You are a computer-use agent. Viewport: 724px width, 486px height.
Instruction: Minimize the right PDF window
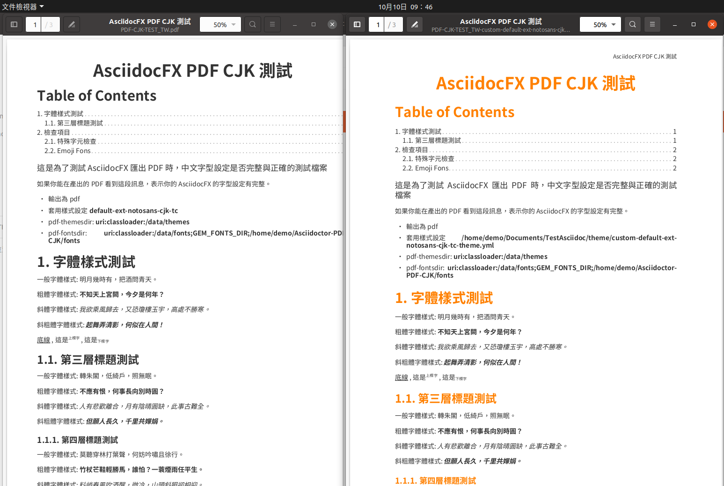675,24
